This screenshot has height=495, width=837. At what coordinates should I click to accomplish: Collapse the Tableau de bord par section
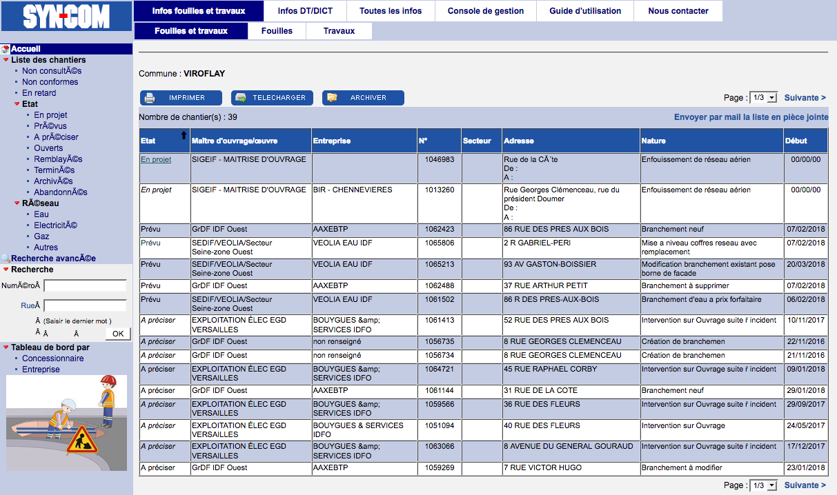pos(6,347)
